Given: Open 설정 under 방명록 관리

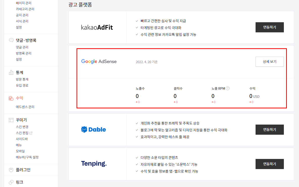Looking at the screenshot, I should point(19,59).
